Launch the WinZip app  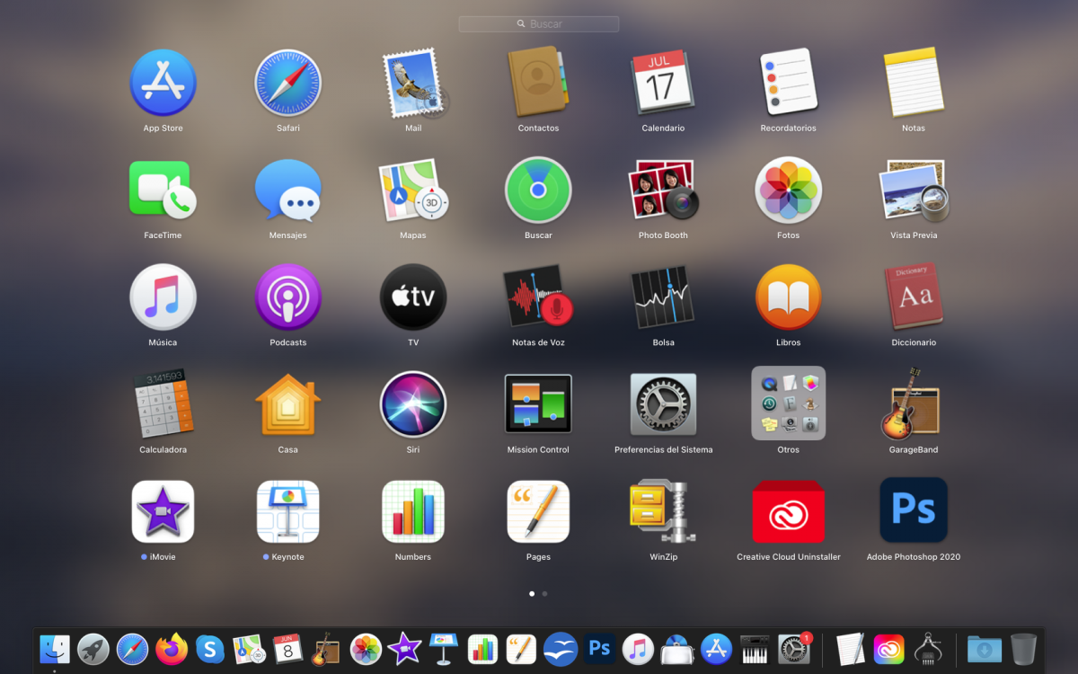coord(663,511)
